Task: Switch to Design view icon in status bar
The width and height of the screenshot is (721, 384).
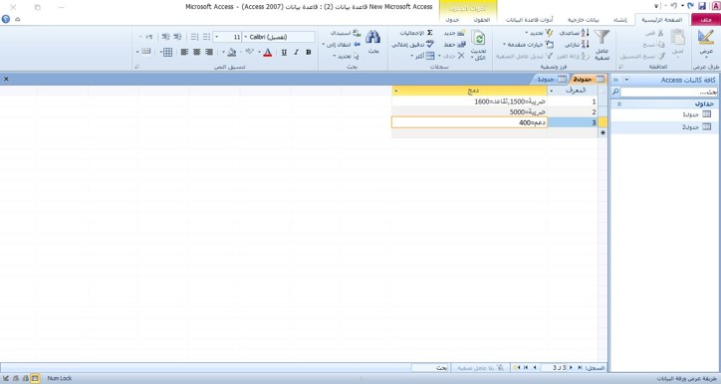Action: [6, 378]
